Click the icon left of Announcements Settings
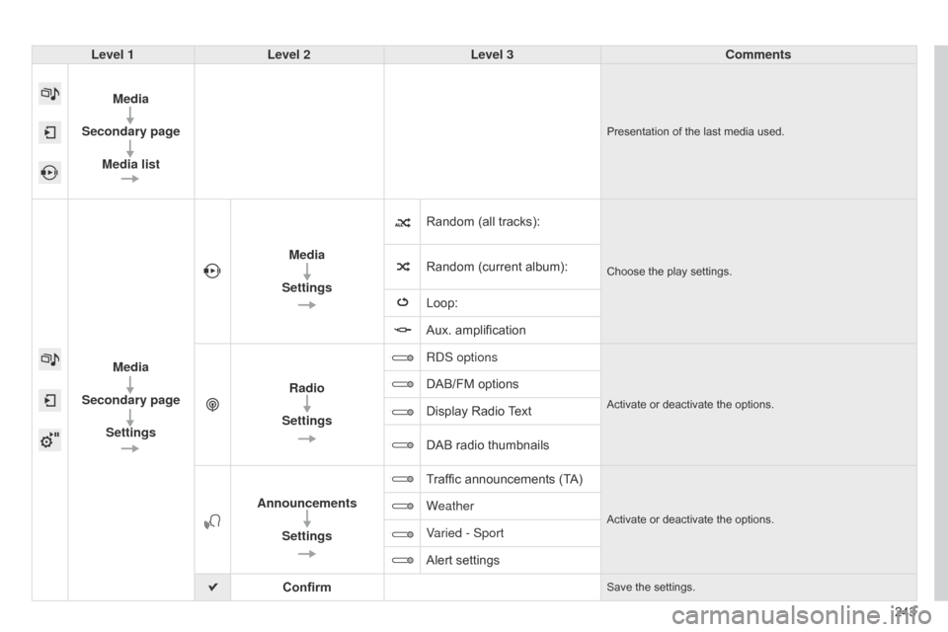The height and width of the screenshot is (632, 948). point(212,519)
